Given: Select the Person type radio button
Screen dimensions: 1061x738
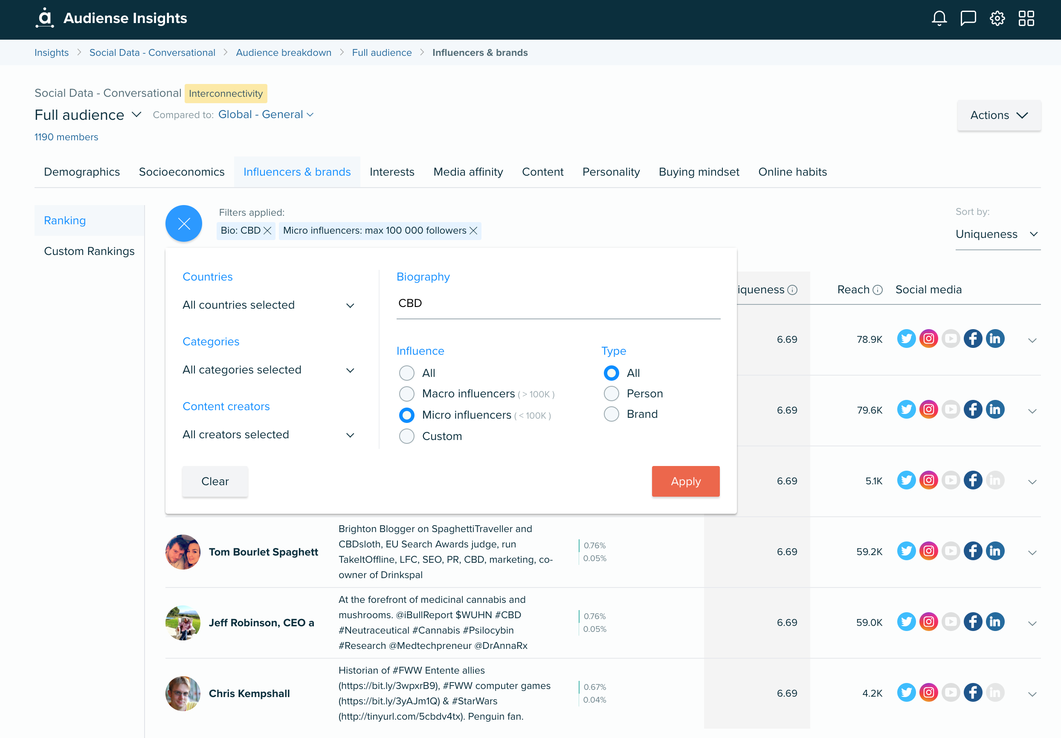Looking at the screenshot, I should click(x=611, y=393).
